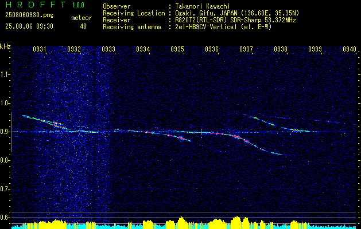Screen dimensions: 361x229
Task: Click the 0931 time marker
Action: [x=40, y=49]
